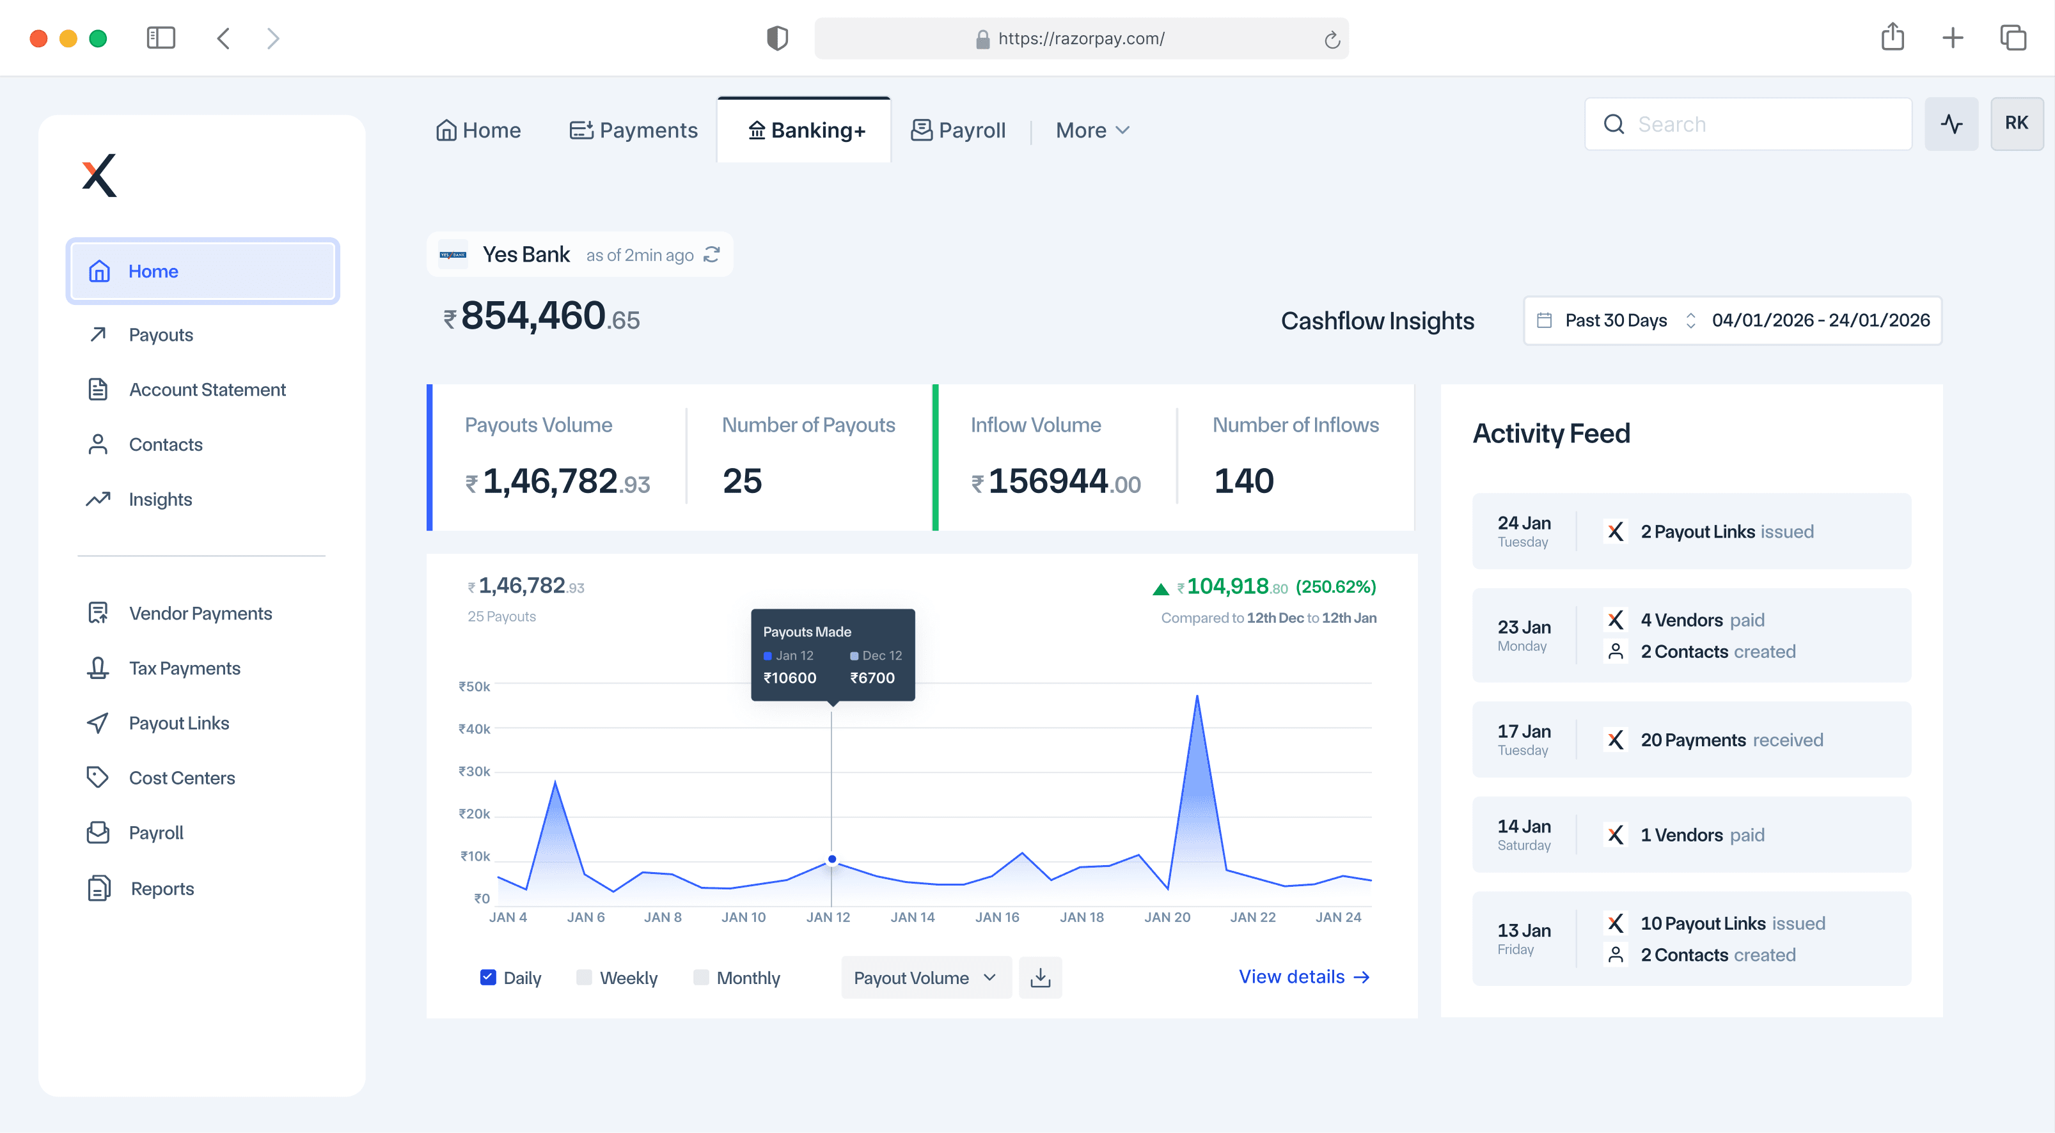Switch to the Payments tab
Image resolution: width=2055 pixels, height=1133 pixels.
(633, 130)
